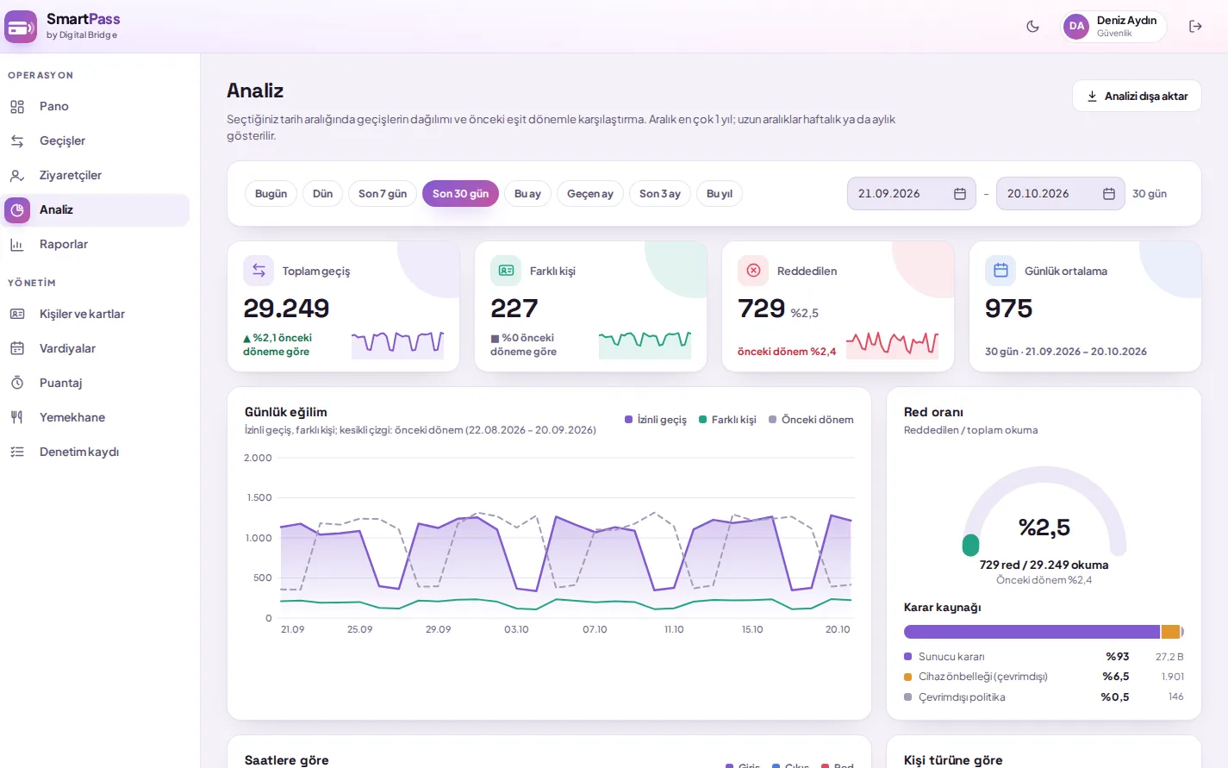The image size is (1228, 768).
Task: Switch range to Geçen ay
Action: (x=590, y=194)
